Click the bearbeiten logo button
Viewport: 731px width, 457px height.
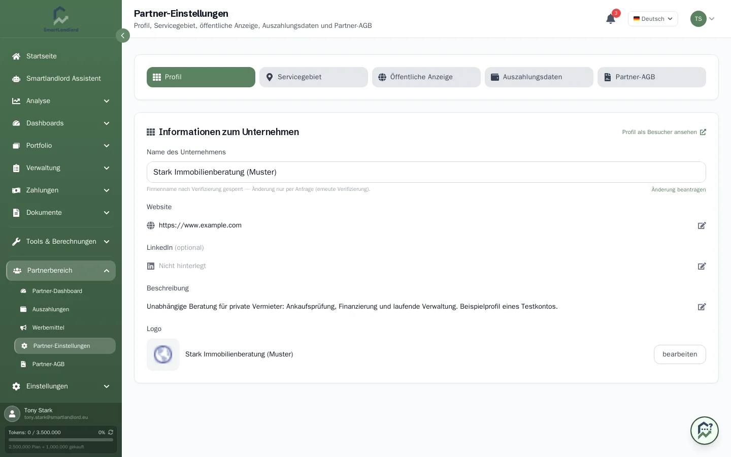click(x=680, y=354)
